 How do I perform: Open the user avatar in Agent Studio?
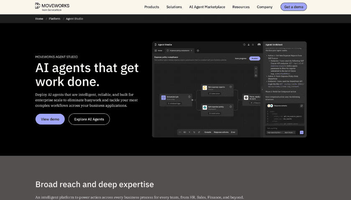259,45
